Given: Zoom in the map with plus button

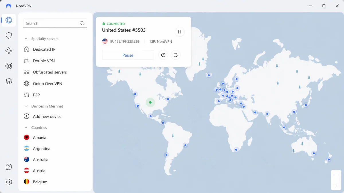Looking at the screenshot, I should click(x=336, y=185).
